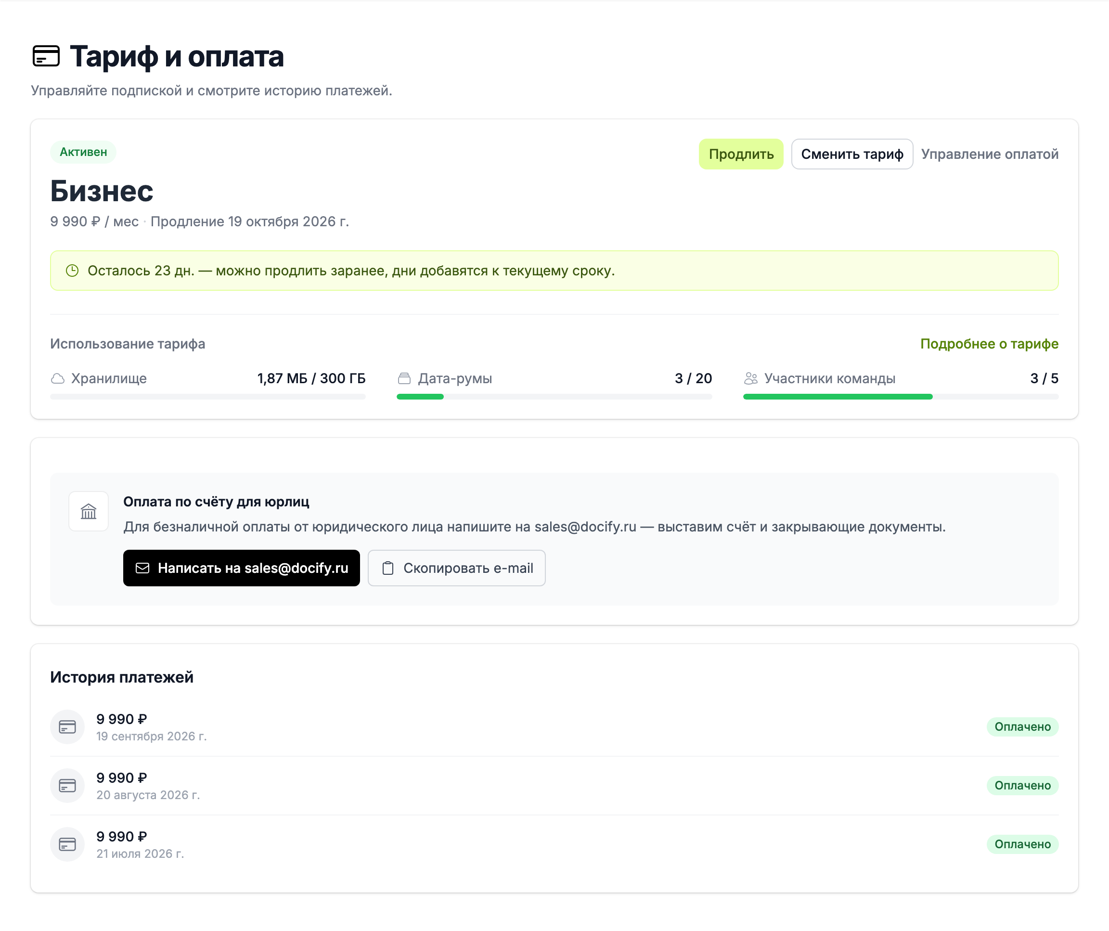Screen dimensions: 1109x931
Task: Click the Оплачено badge for 20 августа payment
Action: point(1022,786)
